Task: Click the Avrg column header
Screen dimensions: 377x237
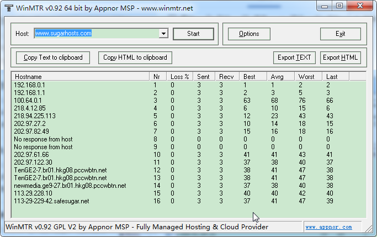Action: [280, 76]
